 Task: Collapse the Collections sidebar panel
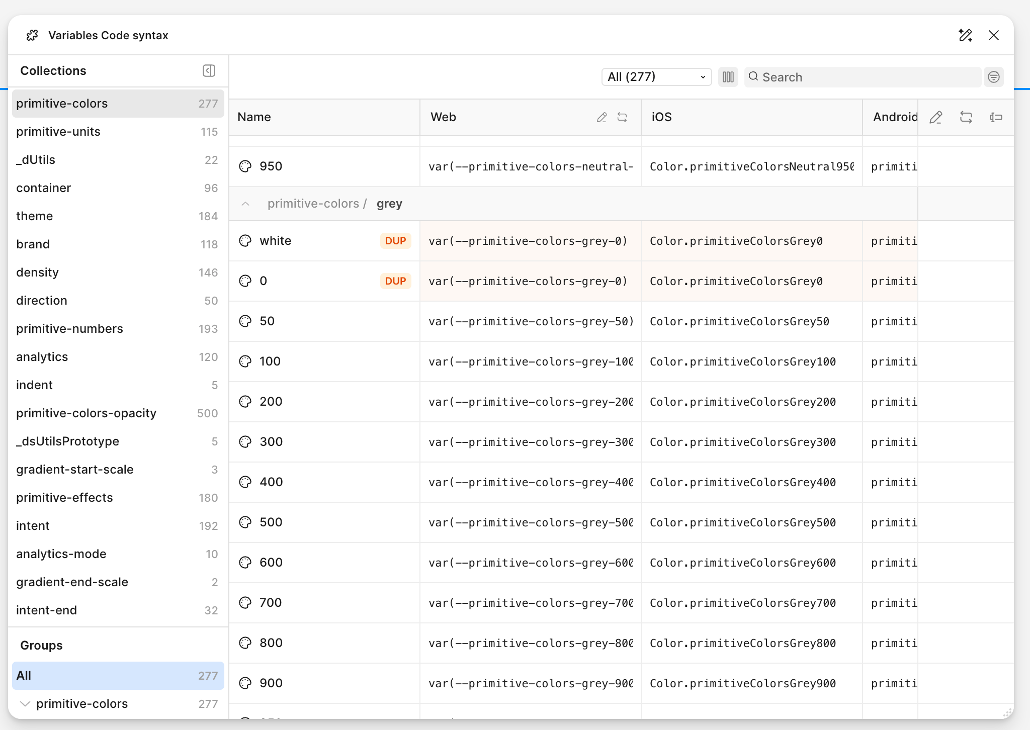point(209,71)
